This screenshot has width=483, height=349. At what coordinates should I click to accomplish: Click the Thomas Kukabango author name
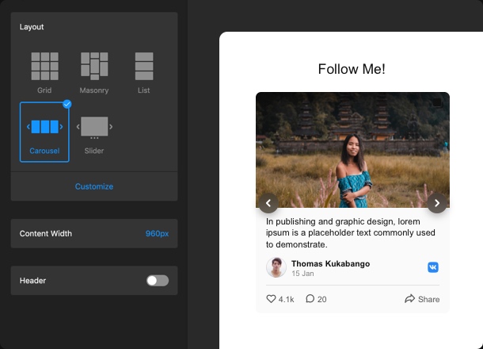tap(330, 263)
